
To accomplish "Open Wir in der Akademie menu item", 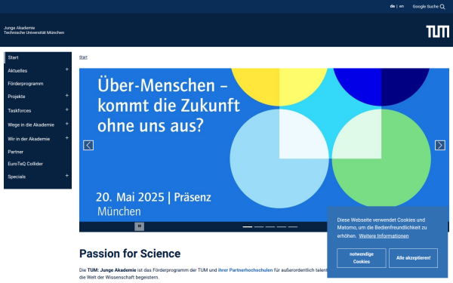I will coord(29,139).
